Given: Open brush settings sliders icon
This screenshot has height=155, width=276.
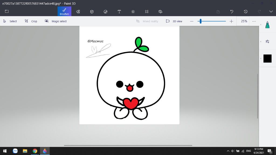Looking at the screenshot, I should [267, 41].
